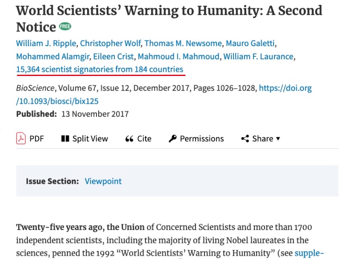Image resolution: width=357 pixels, height=259 pixels.
Task: Open author Thomas M. Newsome link
Action: pyautogui.click(x=183, y=43)
